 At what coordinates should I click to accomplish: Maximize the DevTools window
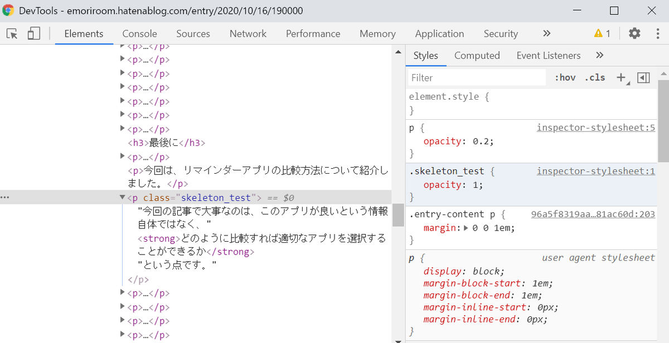click(614, 11)
